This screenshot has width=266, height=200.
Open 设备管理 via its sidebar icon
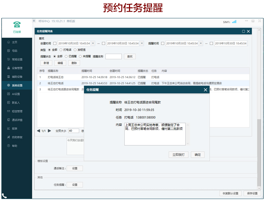9,68
